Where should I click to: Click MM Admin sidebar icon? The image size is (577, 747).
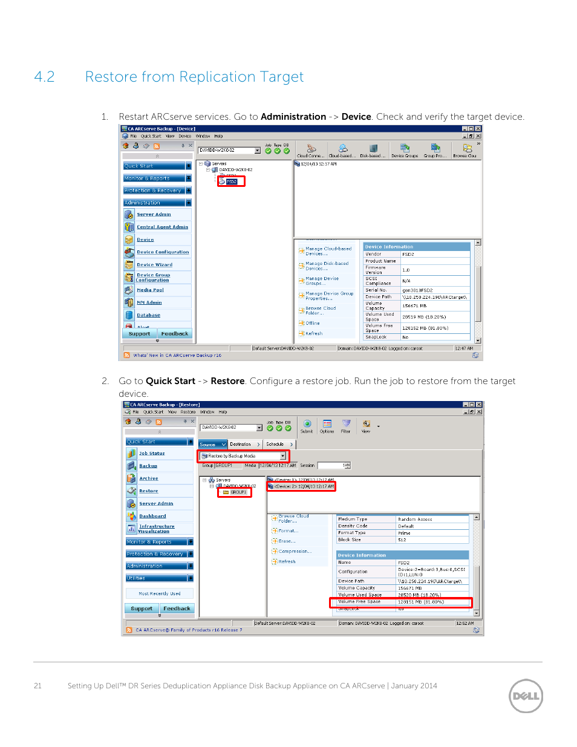[x=129, y=302]
